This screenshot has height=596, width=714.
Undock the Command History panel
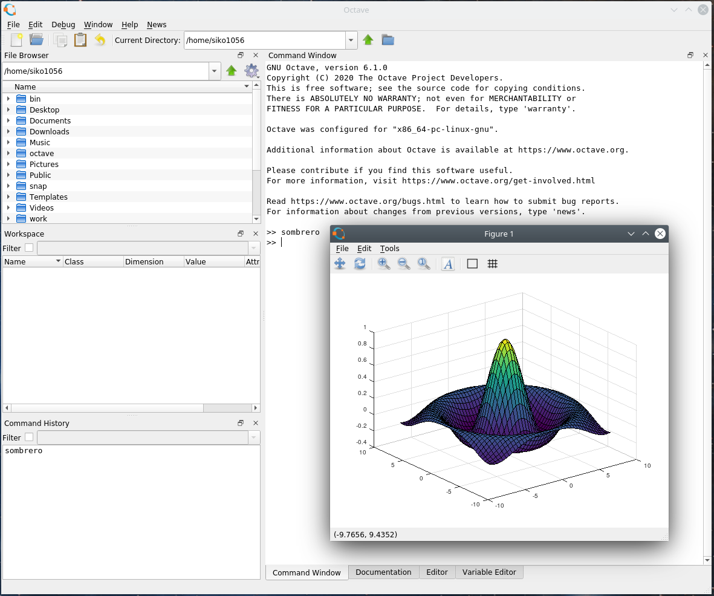[241, 423]
